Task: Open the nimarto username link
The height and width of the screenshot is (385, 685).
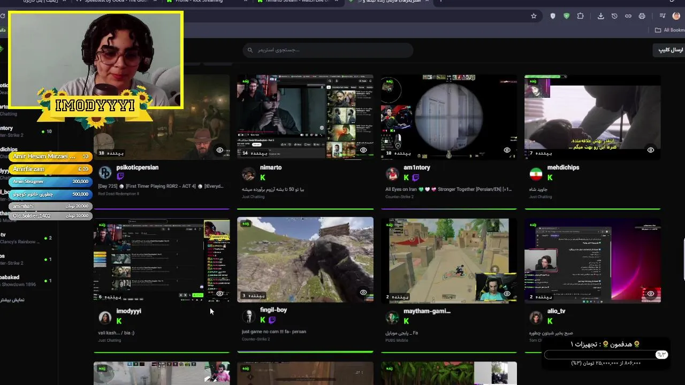Action: pos(271,167)
